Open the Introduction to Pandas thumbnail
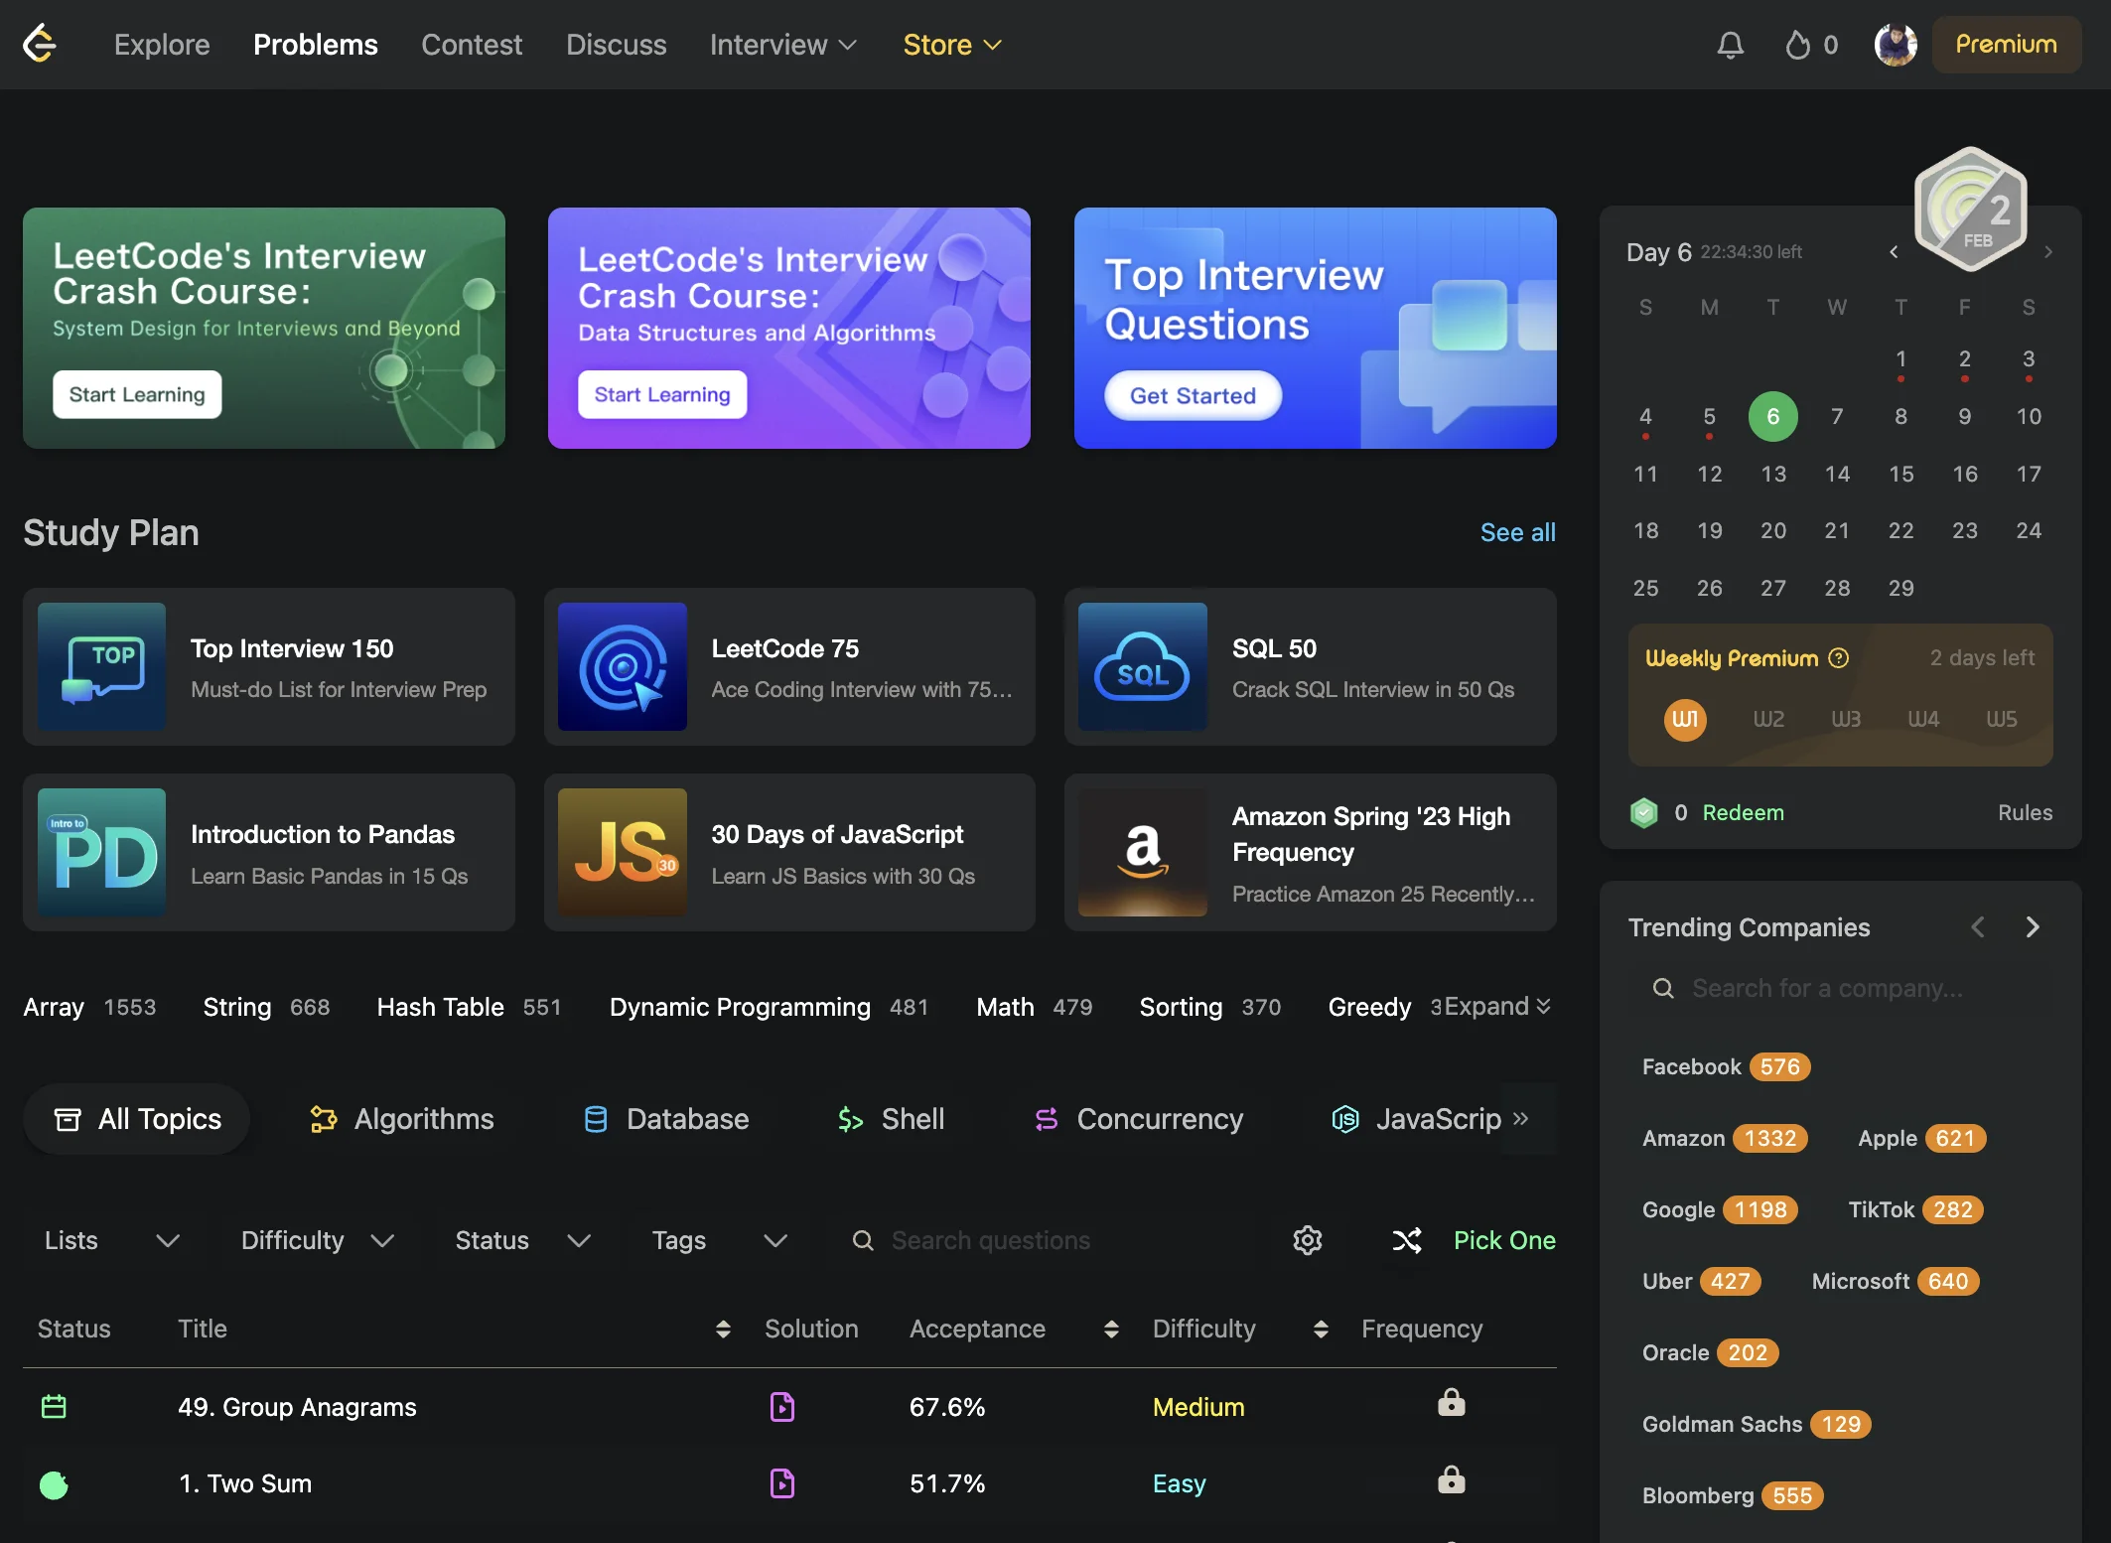This screenshot has width=2111, height=1543. [x=102, y=852]
